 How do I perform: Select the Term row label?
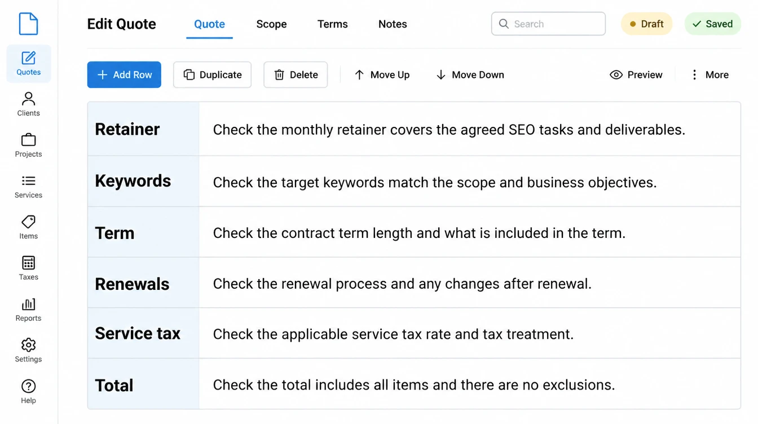coord(114,233)
